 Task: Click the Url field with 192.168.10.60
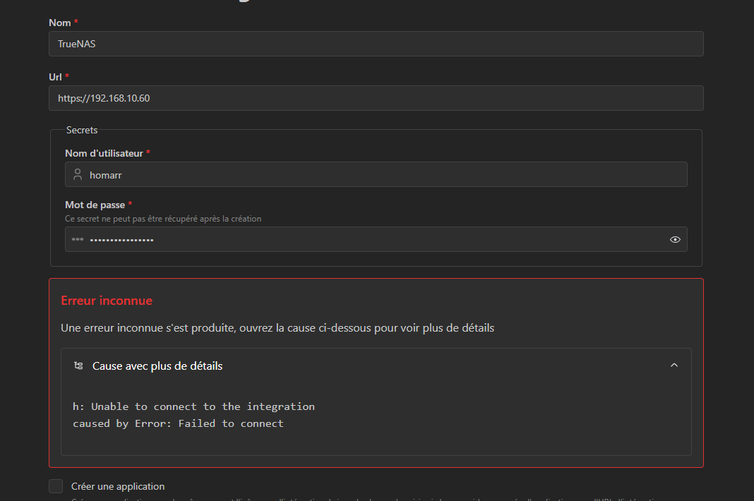pos(376,98)
